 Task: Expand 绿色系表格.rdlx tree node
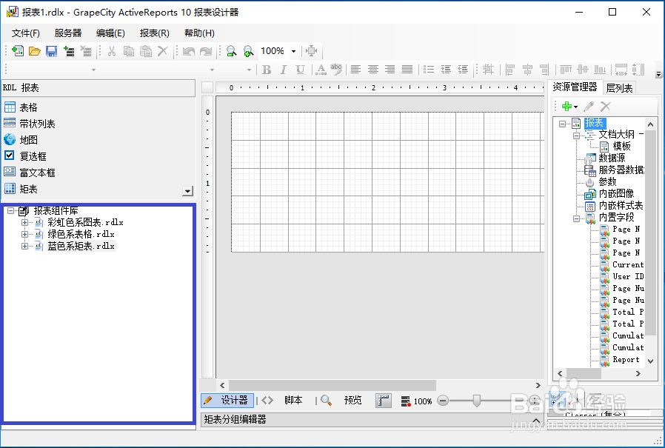coord(24,234)
